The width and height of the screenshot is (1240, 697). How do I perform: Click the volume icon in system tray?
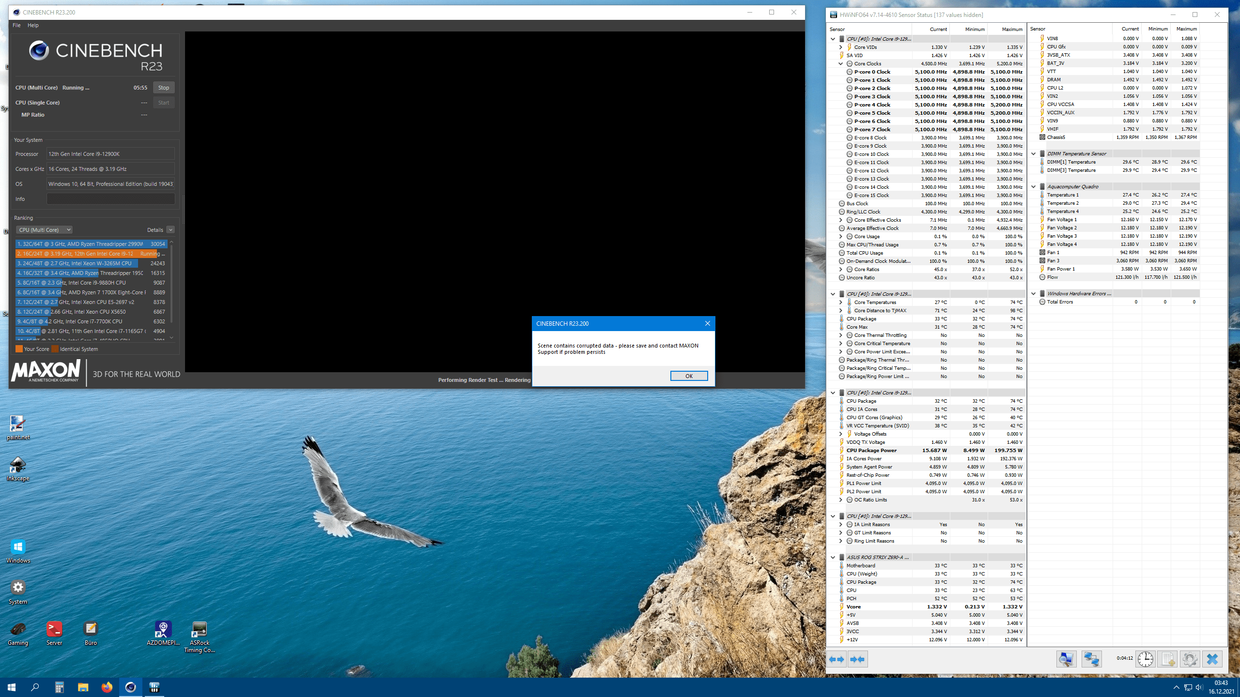pyautogui.click(x=1199, y=687)
